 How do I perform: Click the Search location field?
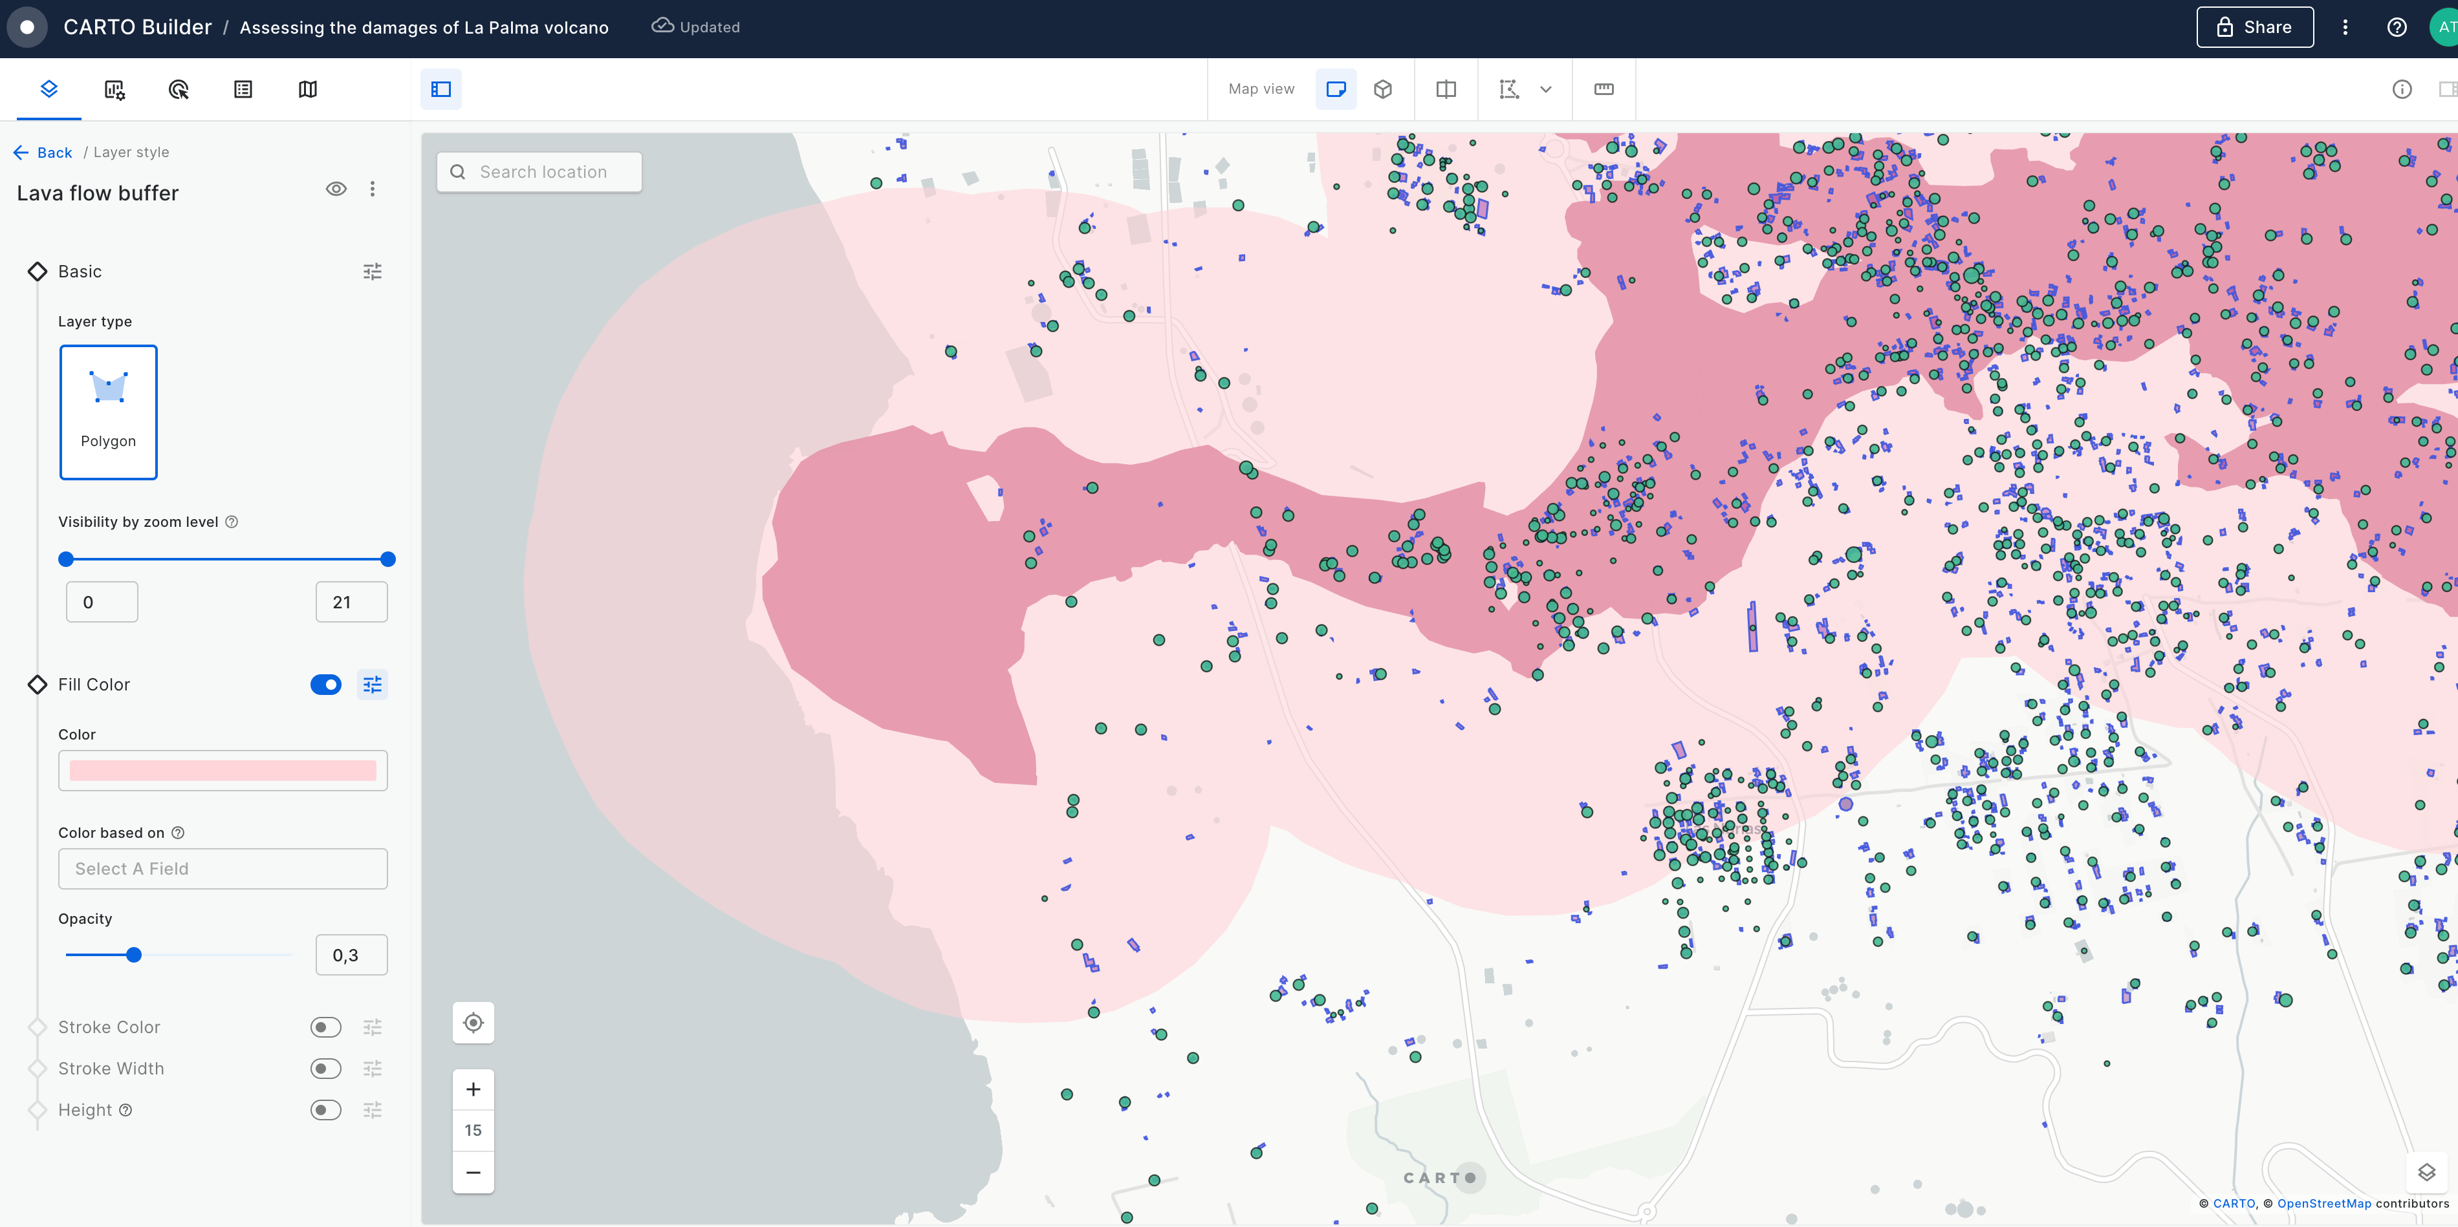tap(539, 171)
